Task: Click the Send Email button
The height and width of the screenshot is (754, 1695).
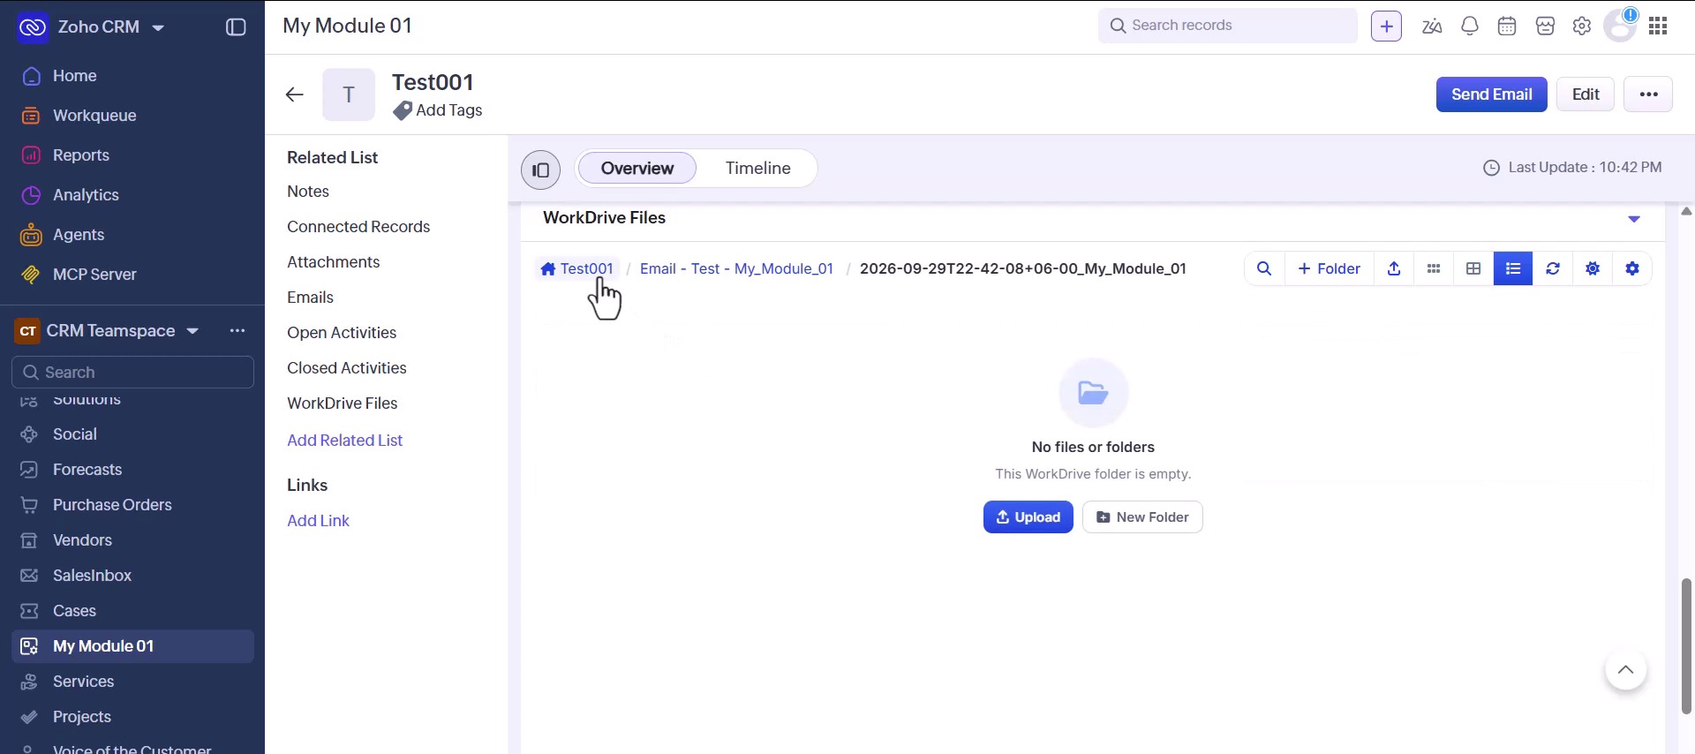Action: [1491, 94]
